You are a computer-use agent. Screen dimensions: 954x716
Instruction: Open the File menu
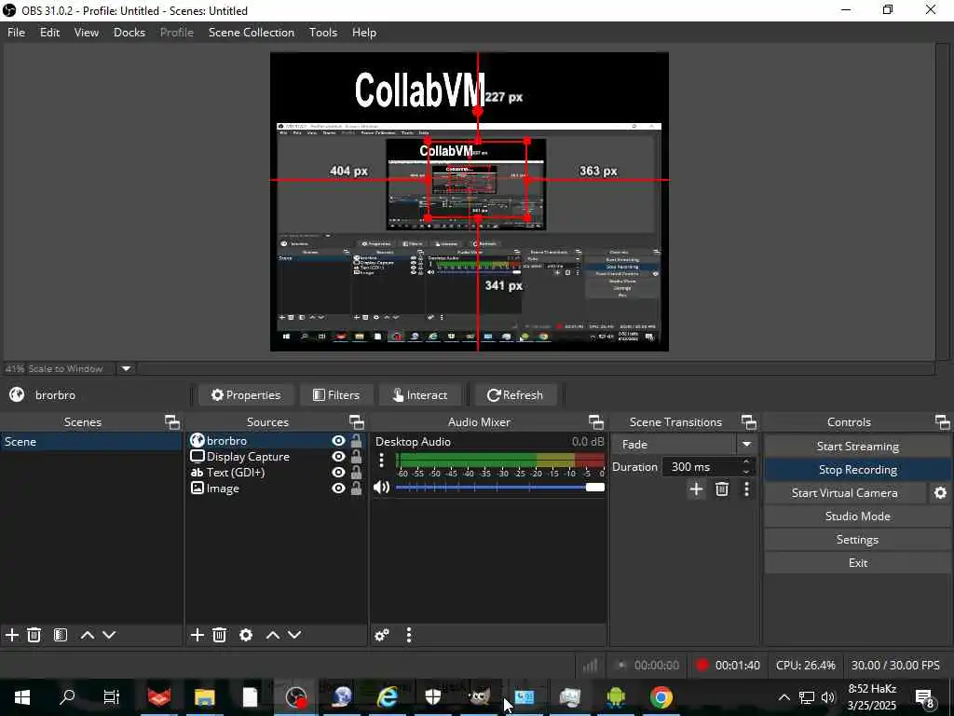point(16,33)
